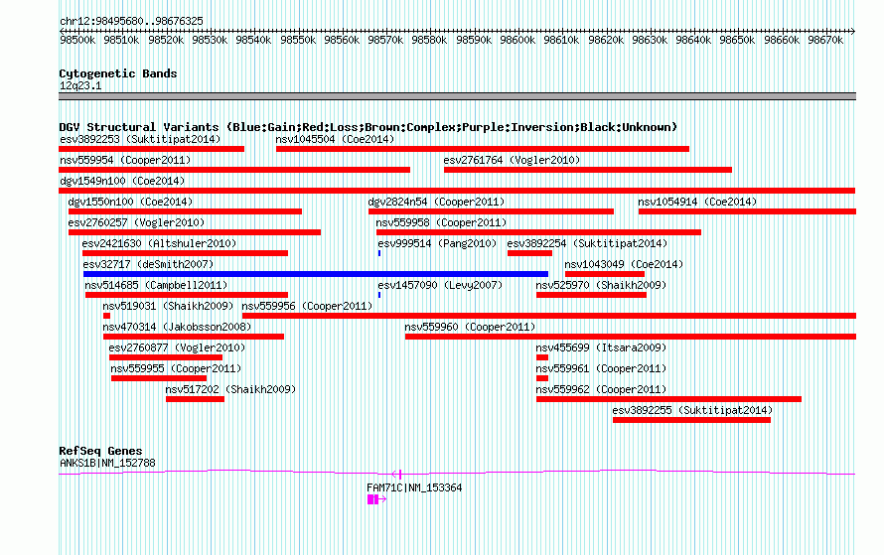The width and height of the screenshot is (884, 555).
Task: Click the esv3892255 (Suktitipat2014) label
Action: (x=693, y=410)
